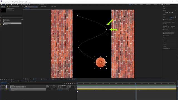Click the Project panel search field
This screenshot has width=178, height=100.
click(x=11, y=16)
